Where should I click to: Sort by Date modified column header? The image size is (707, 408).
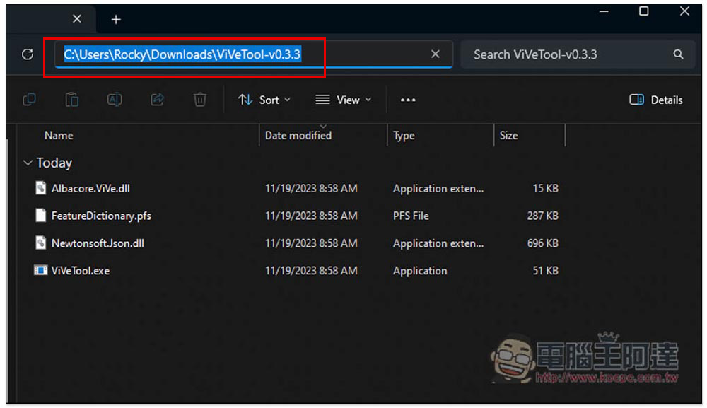(298, 136)
